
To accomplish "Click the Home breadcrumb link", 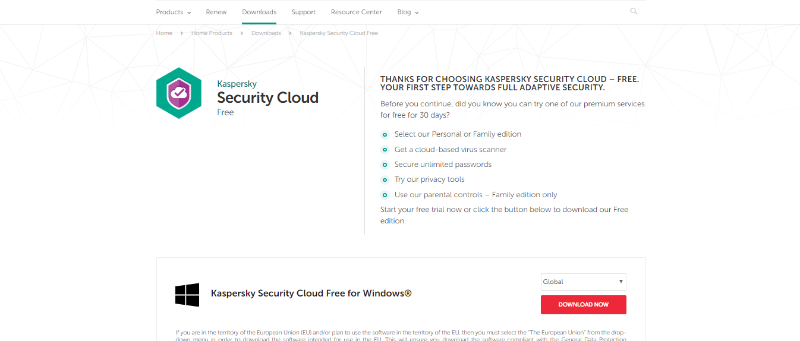I will click(164, 33).
